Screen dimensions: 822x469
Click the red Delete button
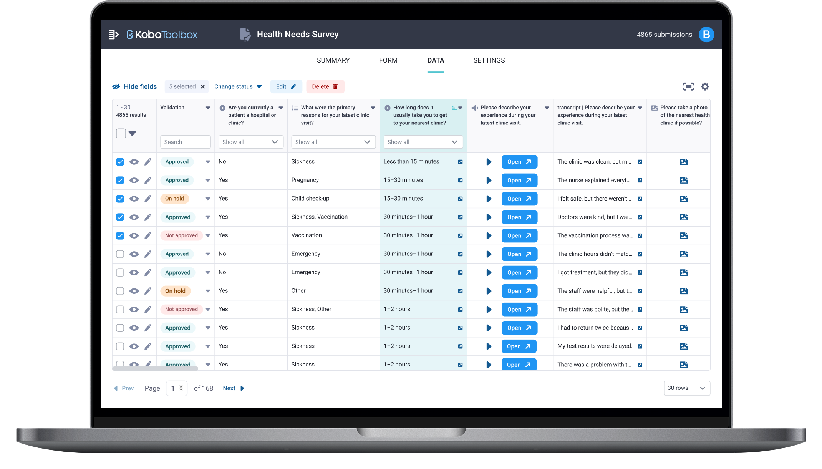(x=325, y=86)
